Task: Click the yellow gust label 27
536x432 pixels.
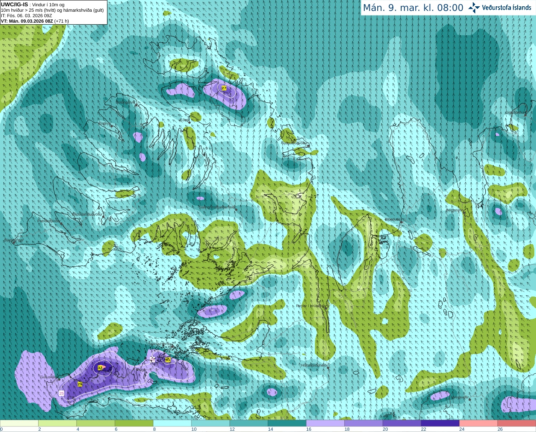Action: pyautogui.click(x=224, y=88)
